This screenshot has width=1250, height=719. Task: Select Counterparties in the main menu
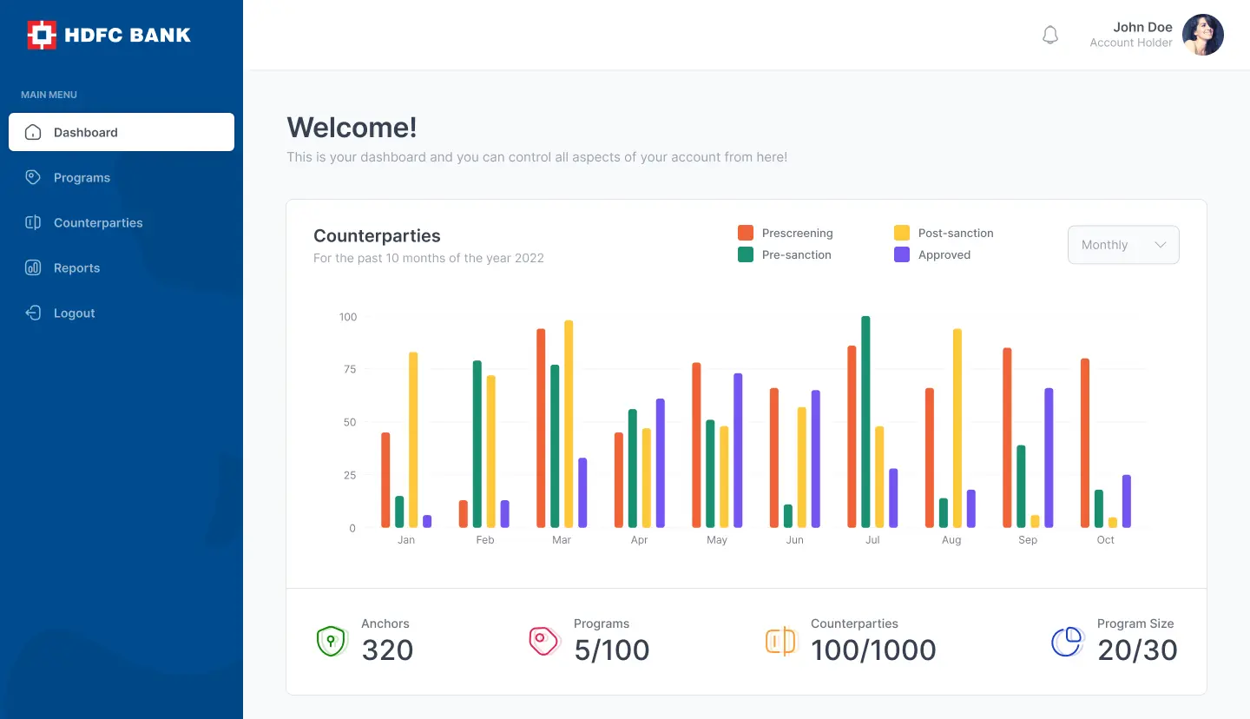(x=97, y=222)
